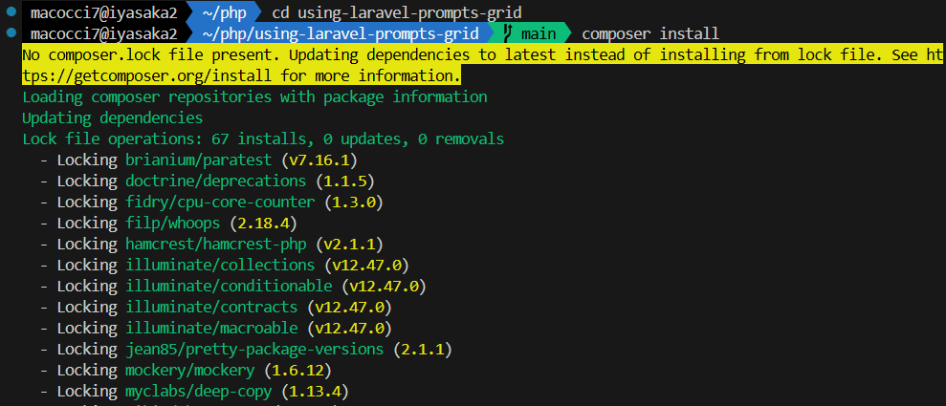
Task: Click the composer install command text
Action: click(x=650, y=34)
